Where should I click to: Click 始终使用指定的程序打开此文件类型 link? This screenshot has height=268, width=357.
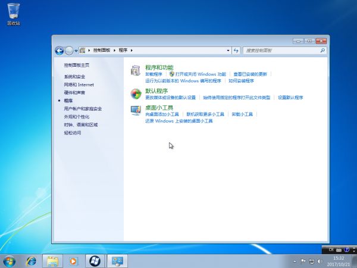[237, 98]
